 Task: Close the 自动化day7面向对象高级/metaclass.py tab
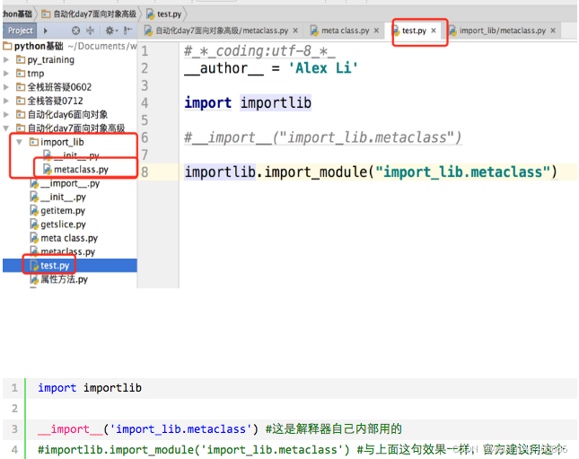click(295, 31)
